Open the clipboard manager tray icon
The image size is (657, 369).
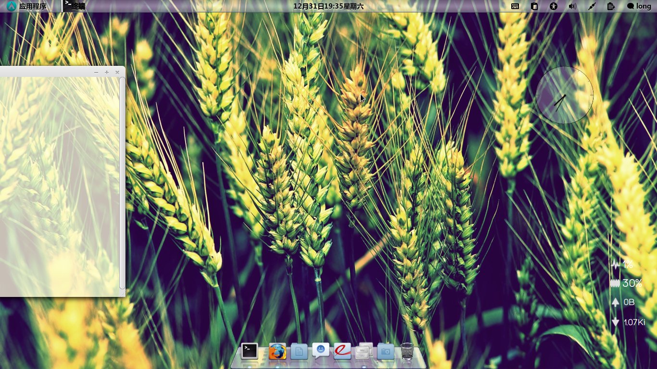pyautogui.click(x=534, y=6)
